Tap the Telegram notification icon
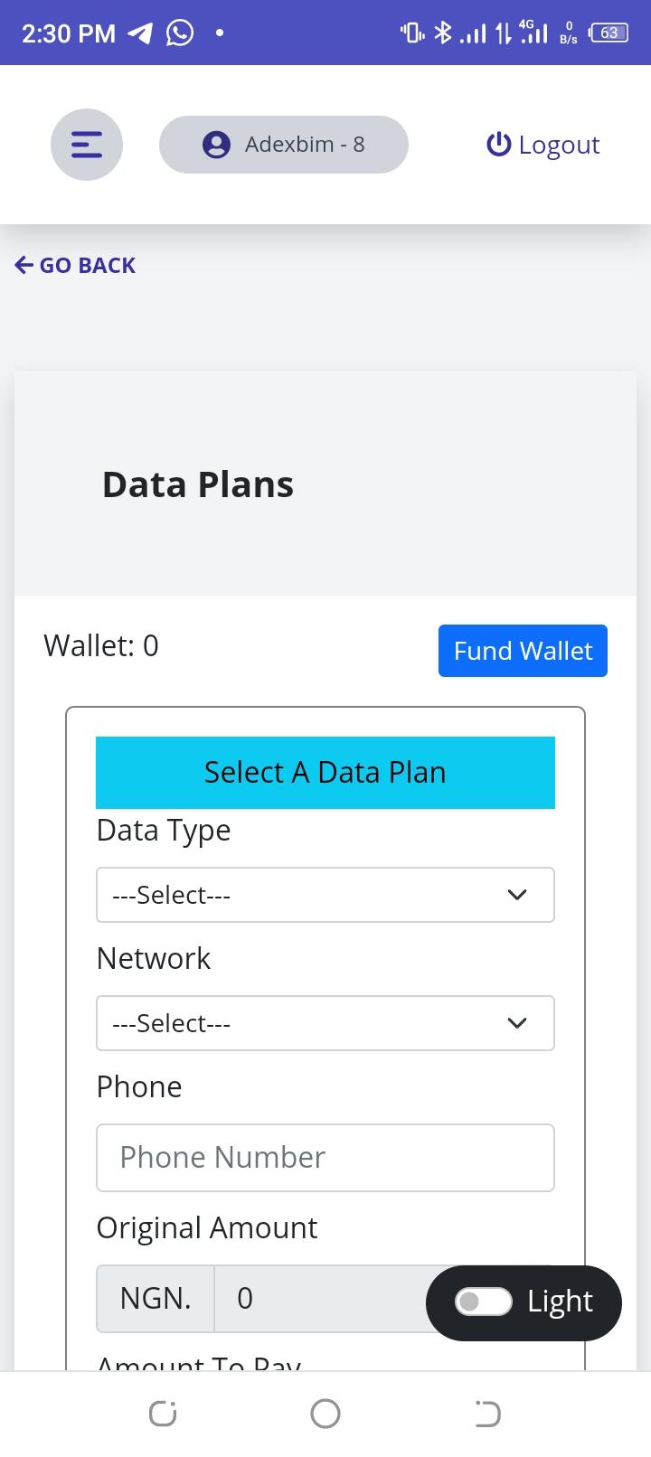This screenshot has height=1457, width=651. coord(140,33)
